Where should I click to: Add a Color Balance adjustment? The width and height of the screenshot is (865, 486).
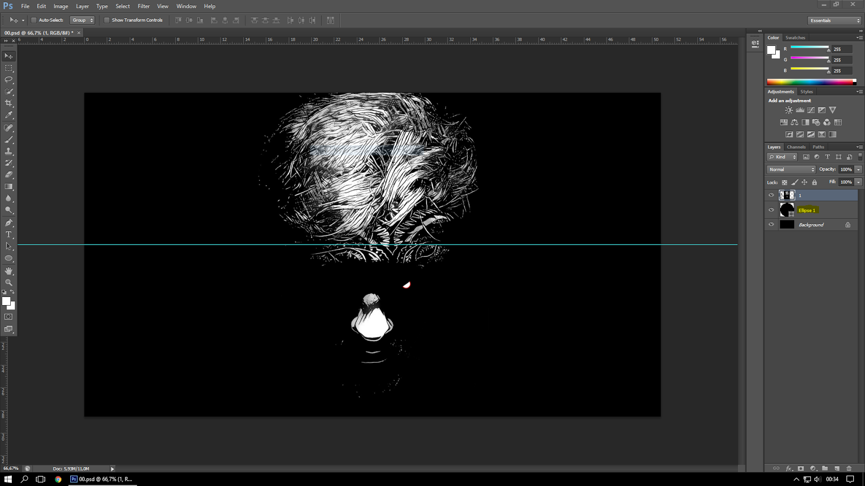(795, 123)
